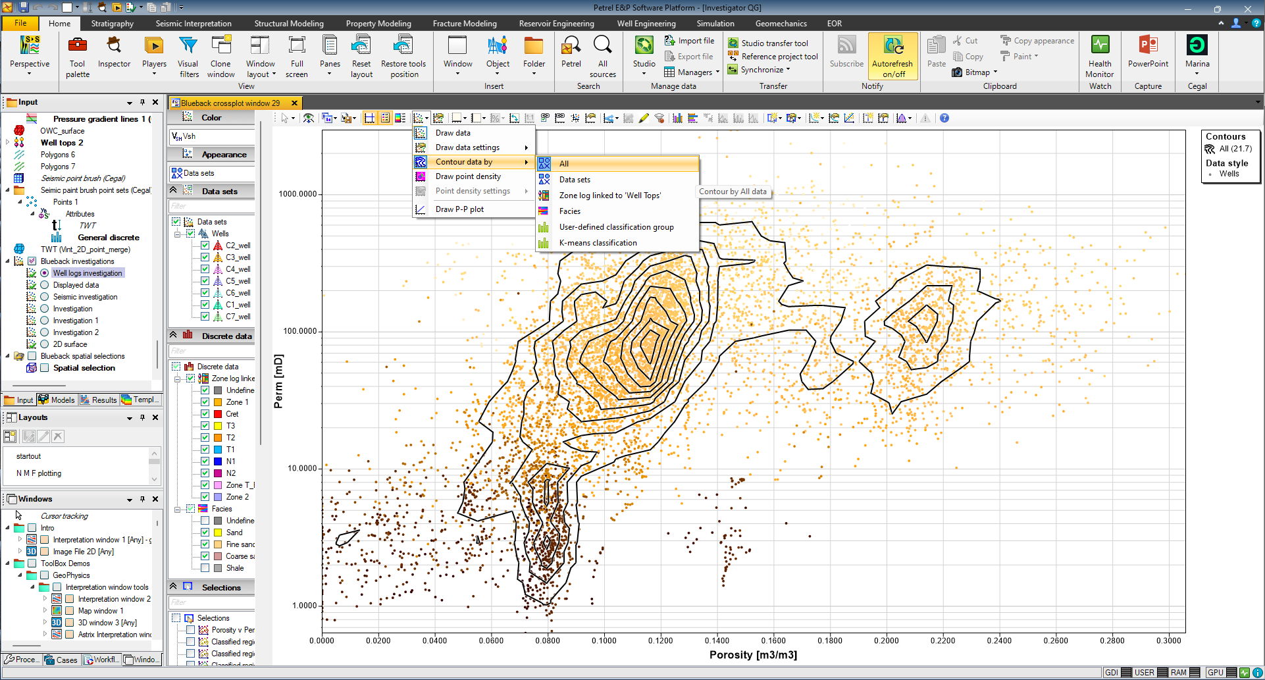Image resolution: width=1265 pixels, height=680 pixels.
Task: Open Health Monitor
Action: (x=1100, y=57)
